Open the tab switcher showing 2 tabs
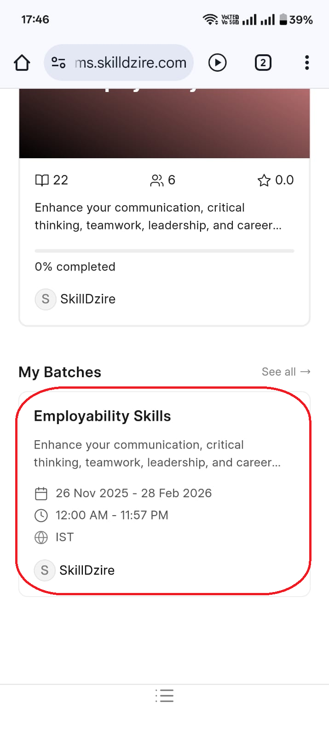Image resolution: width=329 pixels, height=736 pixels. (x=263, y=63)
